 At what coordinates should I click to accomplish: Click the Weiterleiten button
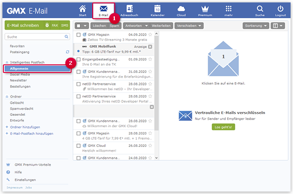click(x=161, y=26)
